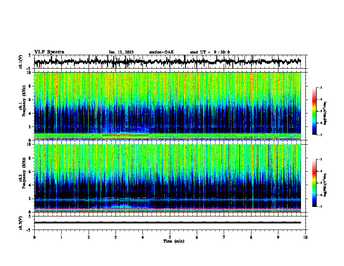The image size is (344, 266).
Task: Click the "start UT = 9:20:0" header text
Action: click(x=210, y=52)
